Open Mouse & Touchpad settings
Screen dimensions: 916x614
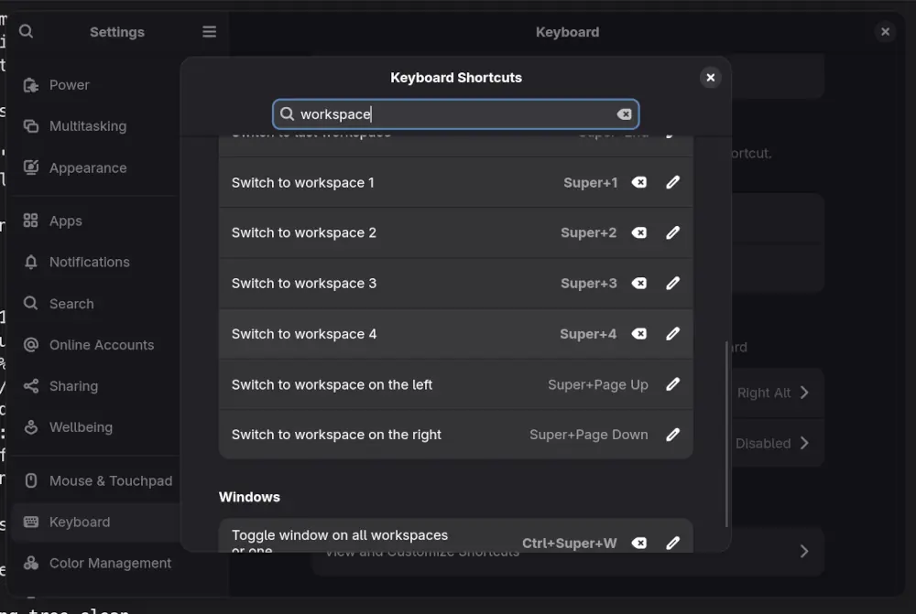click(x=94, y=481)
